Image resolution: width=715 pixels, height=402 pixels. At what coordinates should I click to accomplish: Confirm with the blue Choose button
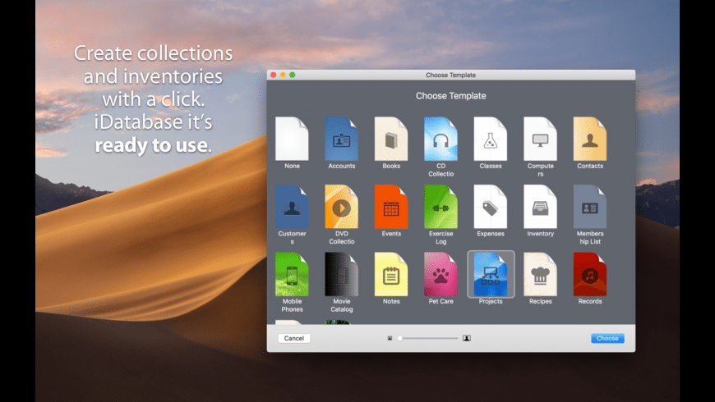point(607,338)
